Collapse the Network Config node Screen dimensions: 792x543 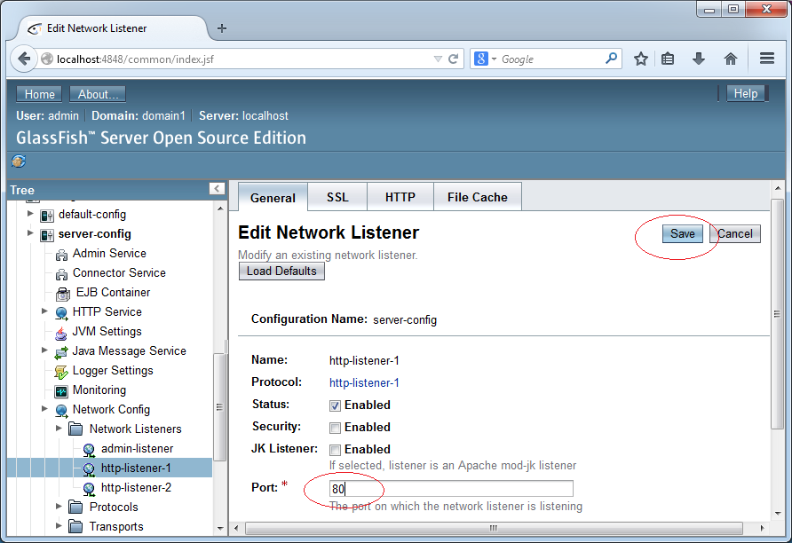pos(44,409)
